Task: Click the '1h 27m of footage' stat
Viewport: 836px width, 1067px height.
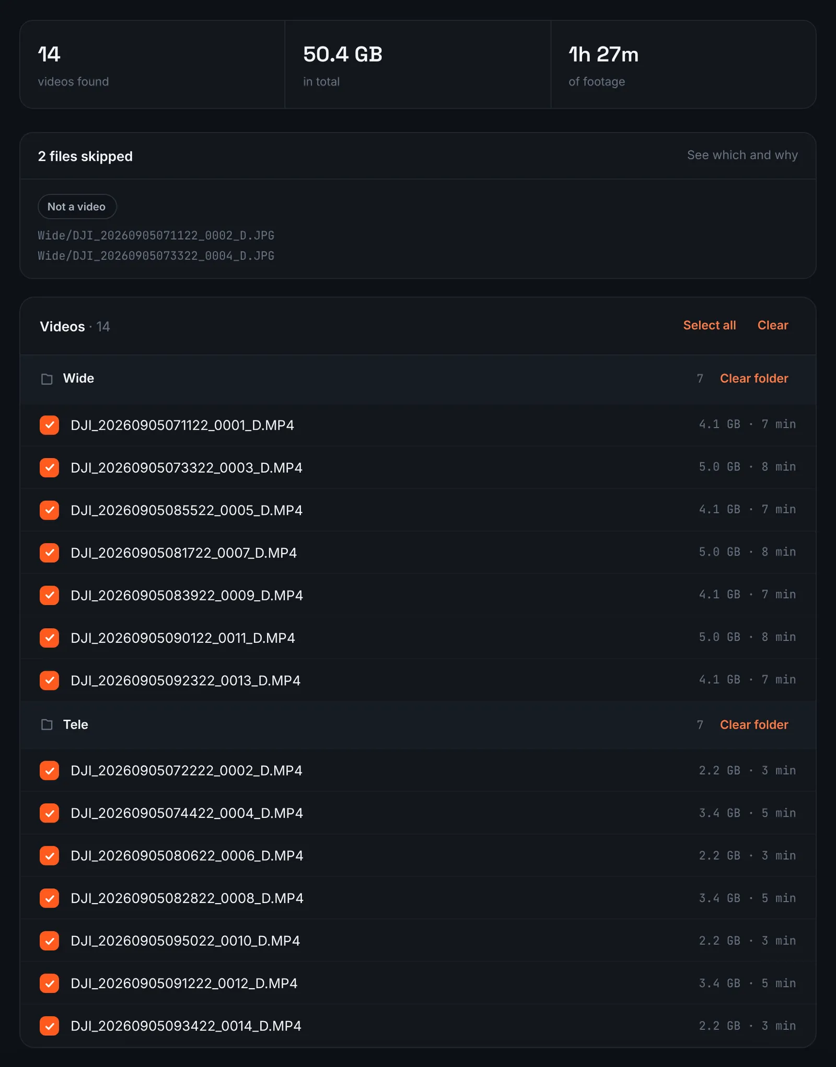Action: pyautogui.click(x=683, y=65)
